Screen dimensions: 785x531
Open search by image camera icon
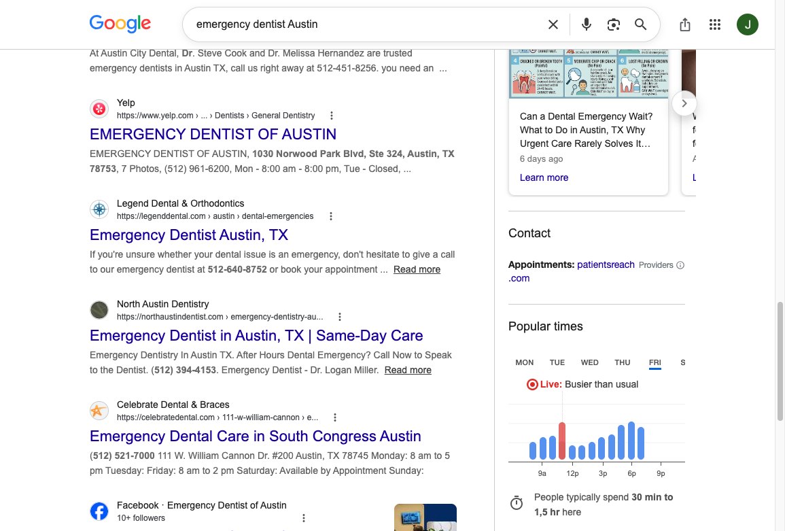click(613, 24)
